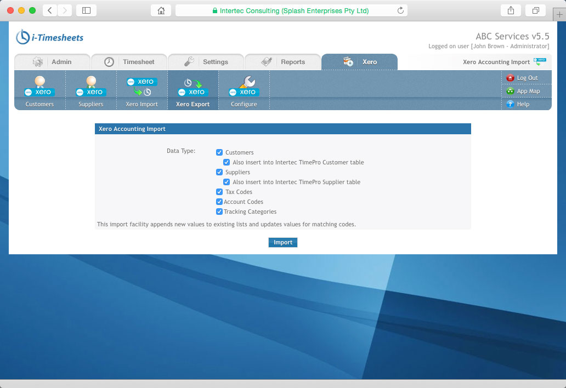Toggle insert into TimePro Customer table
The height and width of the screenshot is (388, 566).
[x=227, y=162]
